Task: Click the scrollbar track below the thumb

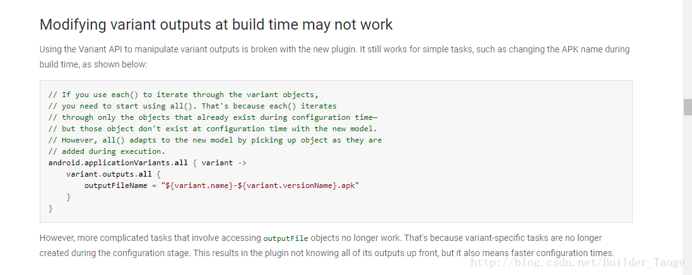Action: click(687, 194)
